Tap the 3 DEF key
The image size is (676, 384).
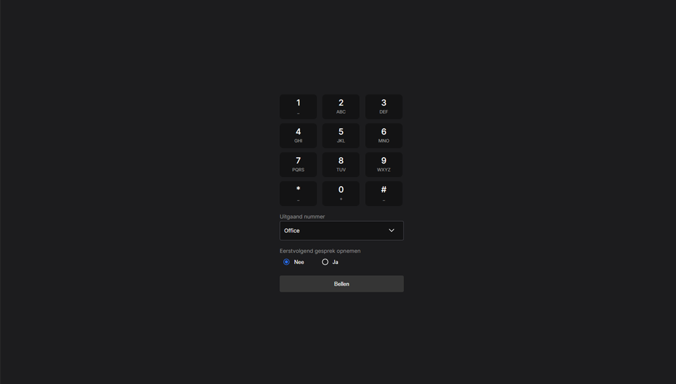384,107
